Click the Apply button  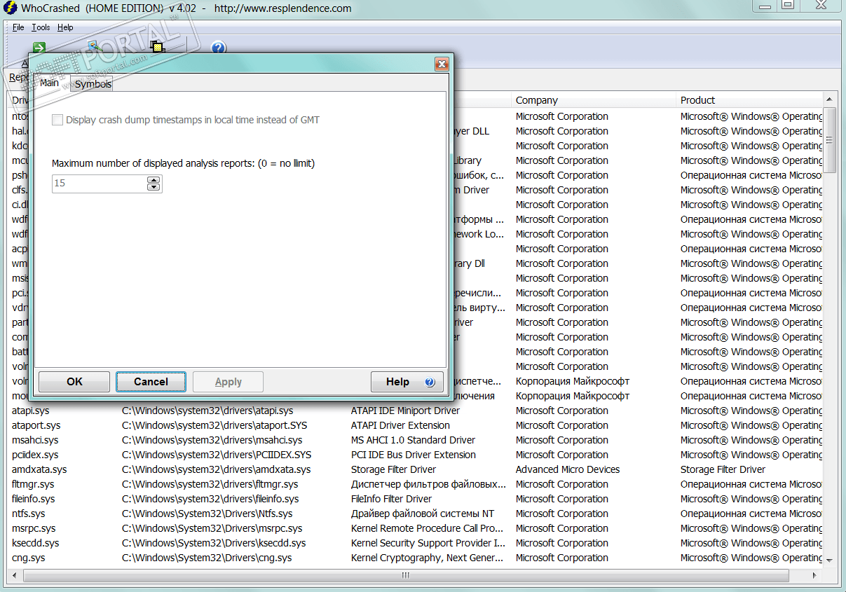tap(228, 382)
